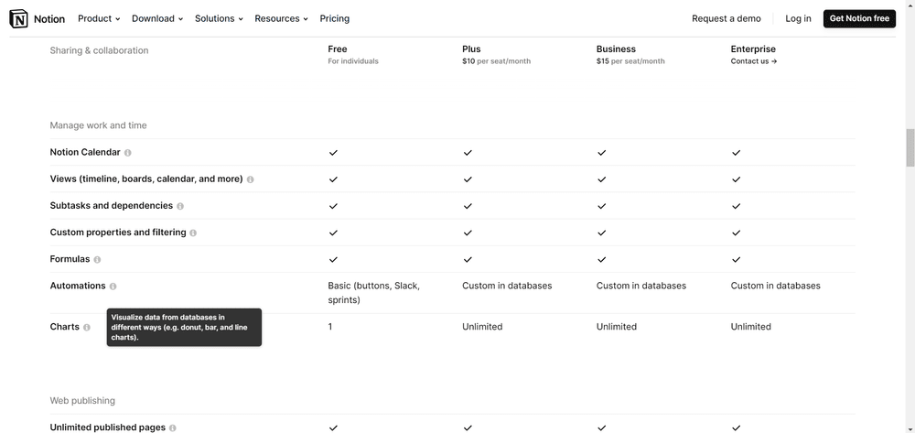Click Request a demo link
Screen dimensions: 915x433
pos(727,18)
